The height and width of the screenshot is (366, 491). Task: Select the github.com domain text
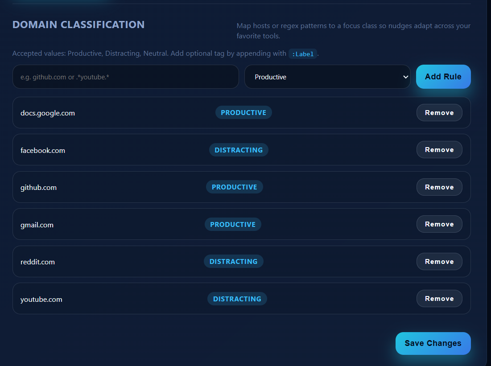click(x=38, y=188)
